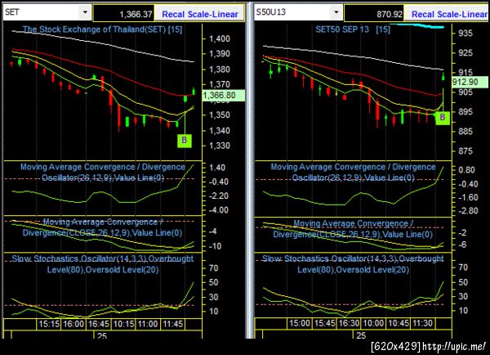Select S50U13 panel MACD Oscillator(26,12,9) label
This screenshot has width=490, height=355.
(x=353, y=172)
